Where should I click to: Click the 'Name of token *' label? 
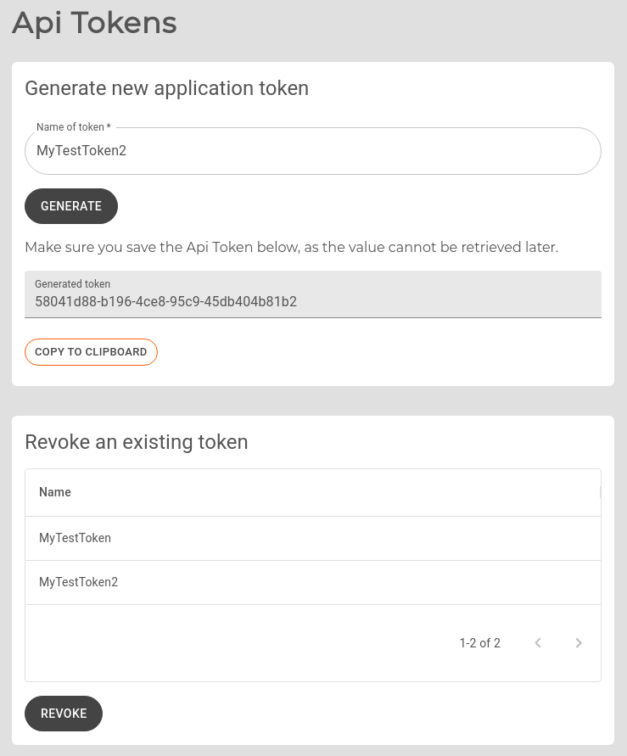pyautogui.click(x=73, y=127)
